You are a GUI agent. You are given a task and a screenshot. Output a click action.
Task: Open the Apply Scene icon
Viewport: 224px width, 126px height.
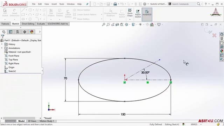pyautogui.click(x=152, y=24)
